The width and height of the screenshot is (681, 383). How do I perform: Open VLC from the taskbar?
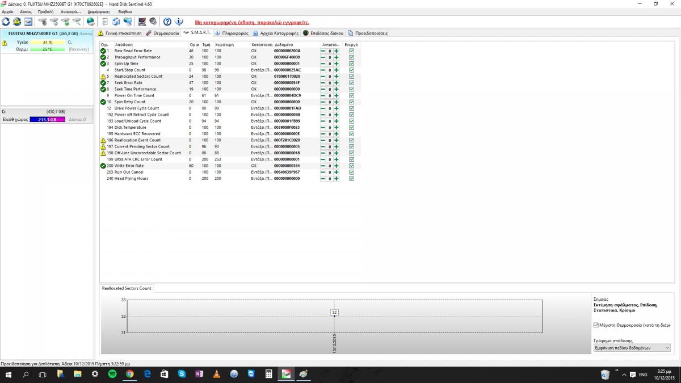(216, 374)
